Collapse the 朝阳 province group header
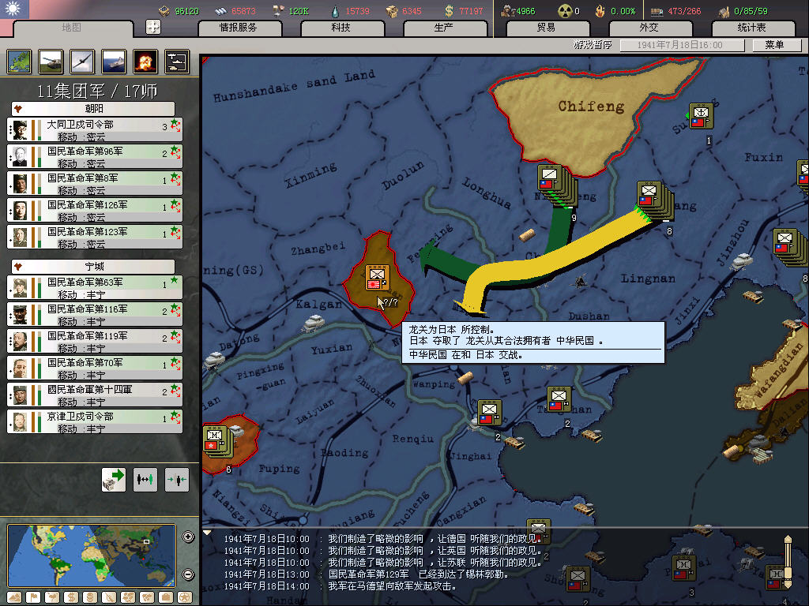The height and width of the screenshot is (606, 809). tap(93, 108)
